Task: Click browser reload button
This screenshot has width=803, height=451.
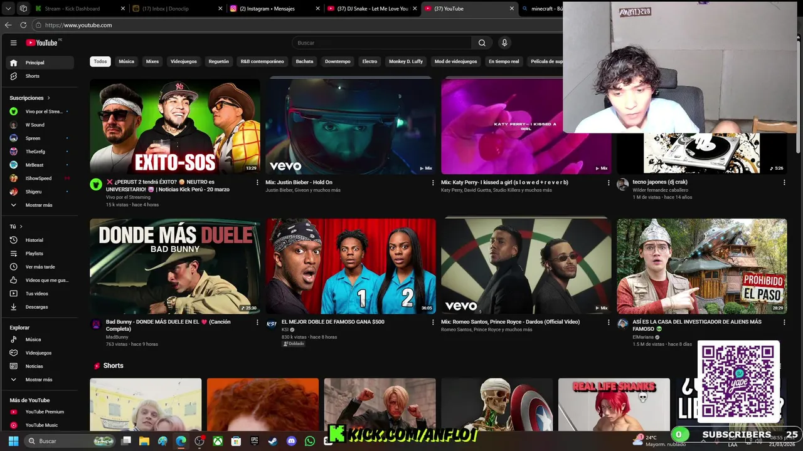Action: [23, 25]
